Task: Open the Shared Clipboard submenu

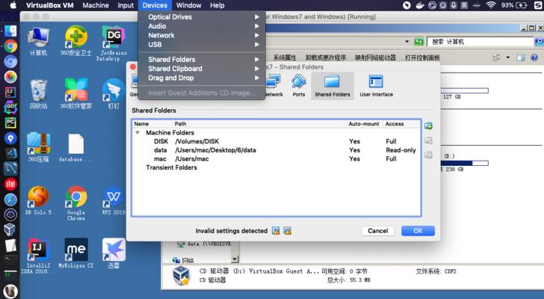Action: (202, 69)
